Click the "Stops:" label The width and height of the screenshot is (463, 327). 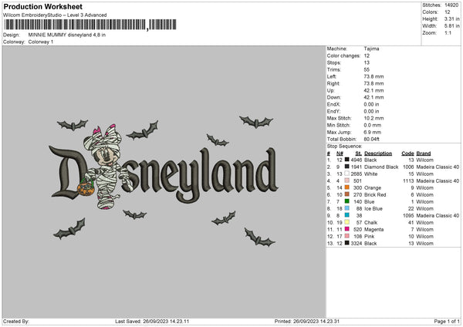tap(334, 62)
